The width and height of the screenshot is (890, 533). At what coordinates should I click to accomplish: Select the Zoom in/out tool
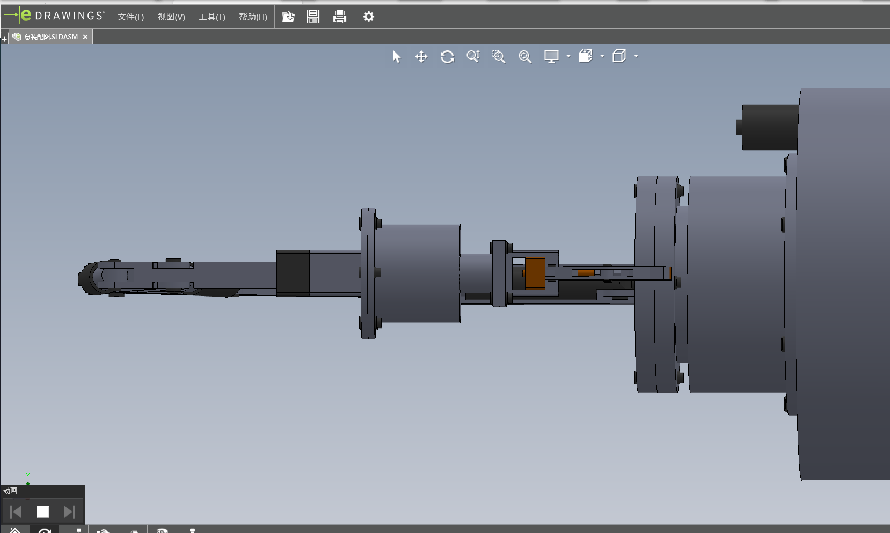[x=473, y=56]
